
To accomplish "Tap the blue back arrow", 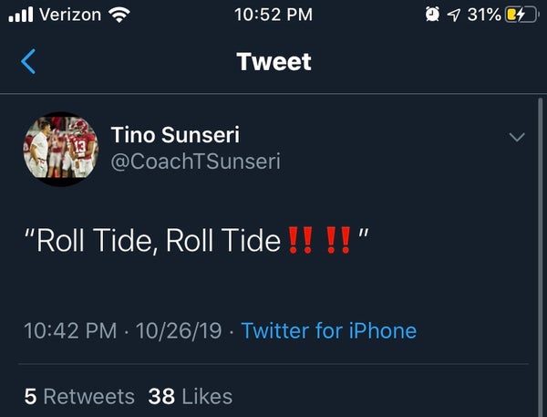I will coord(28,62).
